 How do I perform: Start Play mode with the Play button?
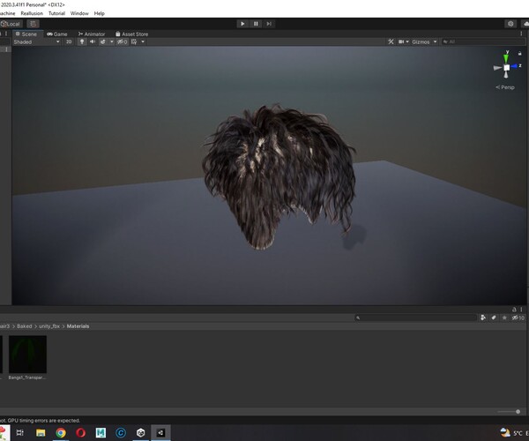(x=242, y=24)
